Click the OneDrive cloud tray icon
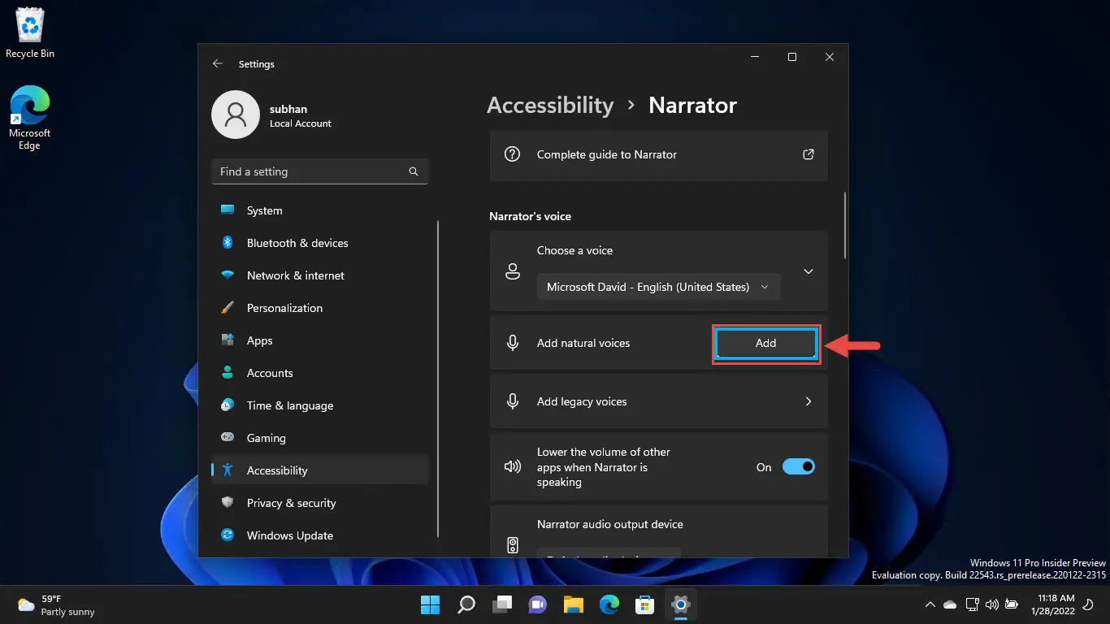 [950, 604]
